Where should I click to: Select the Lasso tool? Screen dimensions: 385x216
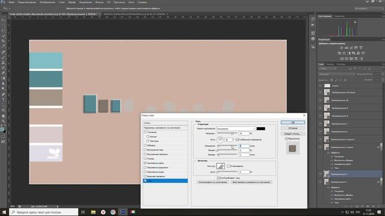coord(3,31)
